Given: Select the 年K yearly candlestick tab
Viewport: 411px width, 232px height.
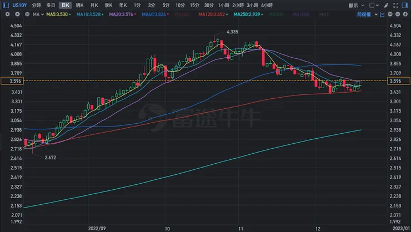Looking at the screenshot, I should point(123,5).
